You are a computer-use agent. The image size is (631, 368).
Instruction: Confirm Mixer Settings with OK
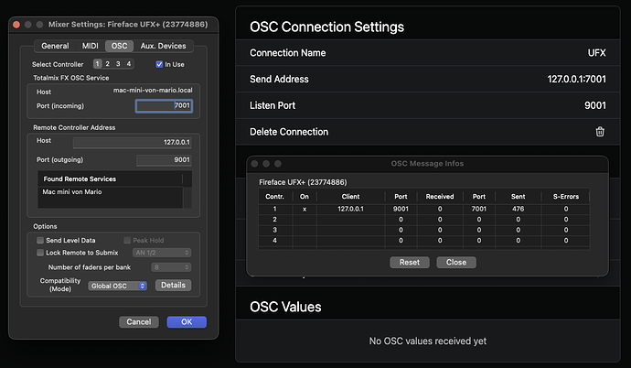point(187,321)
